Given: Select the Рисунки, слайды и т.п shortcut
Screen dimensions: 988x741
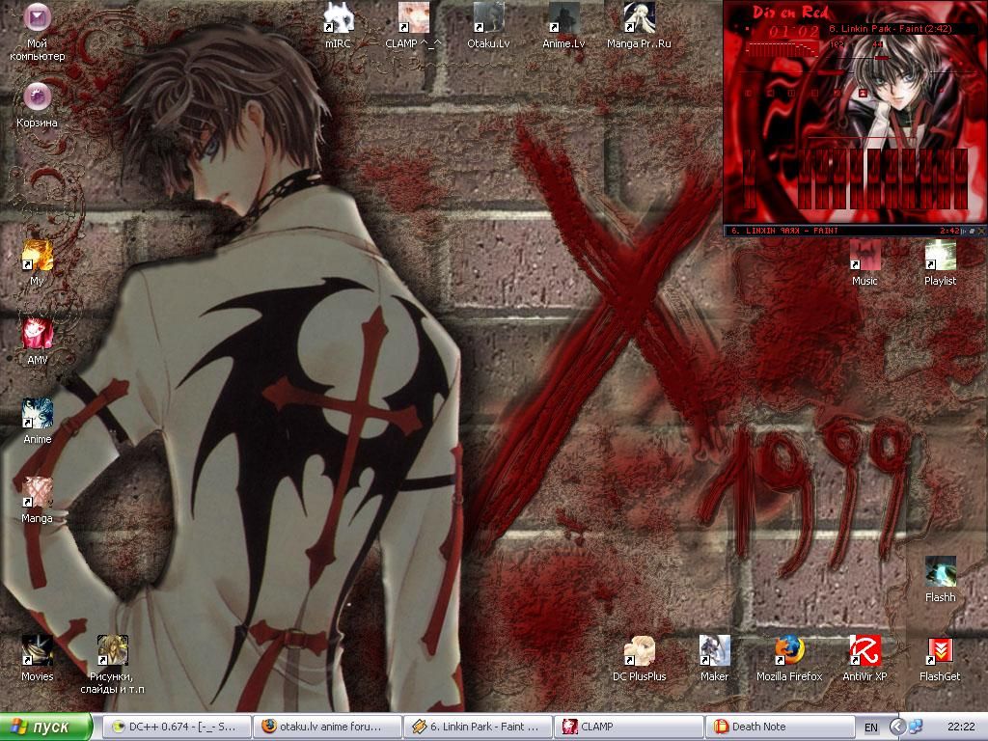Looking at the screenshot, I should (112, 665).
